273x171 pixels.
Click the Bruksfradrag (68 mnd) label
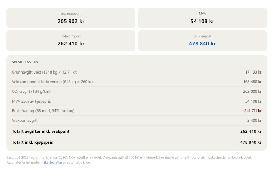43,111
